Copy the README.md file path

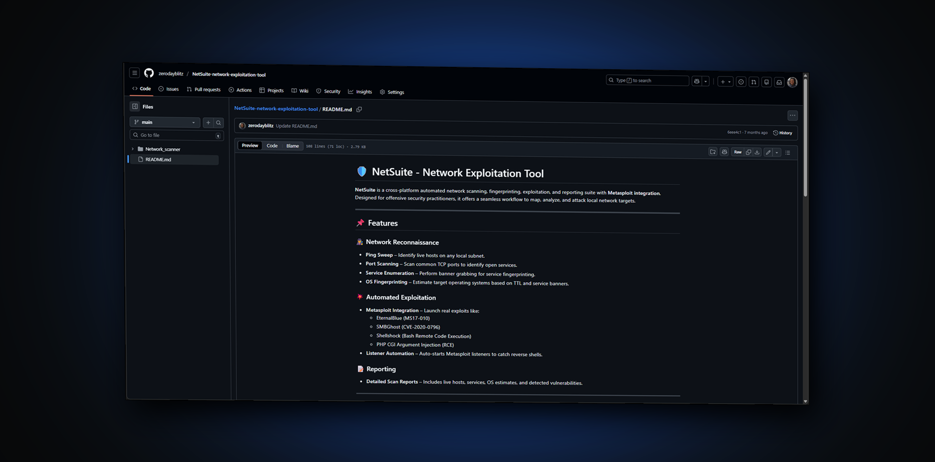[x=359, y=109]
